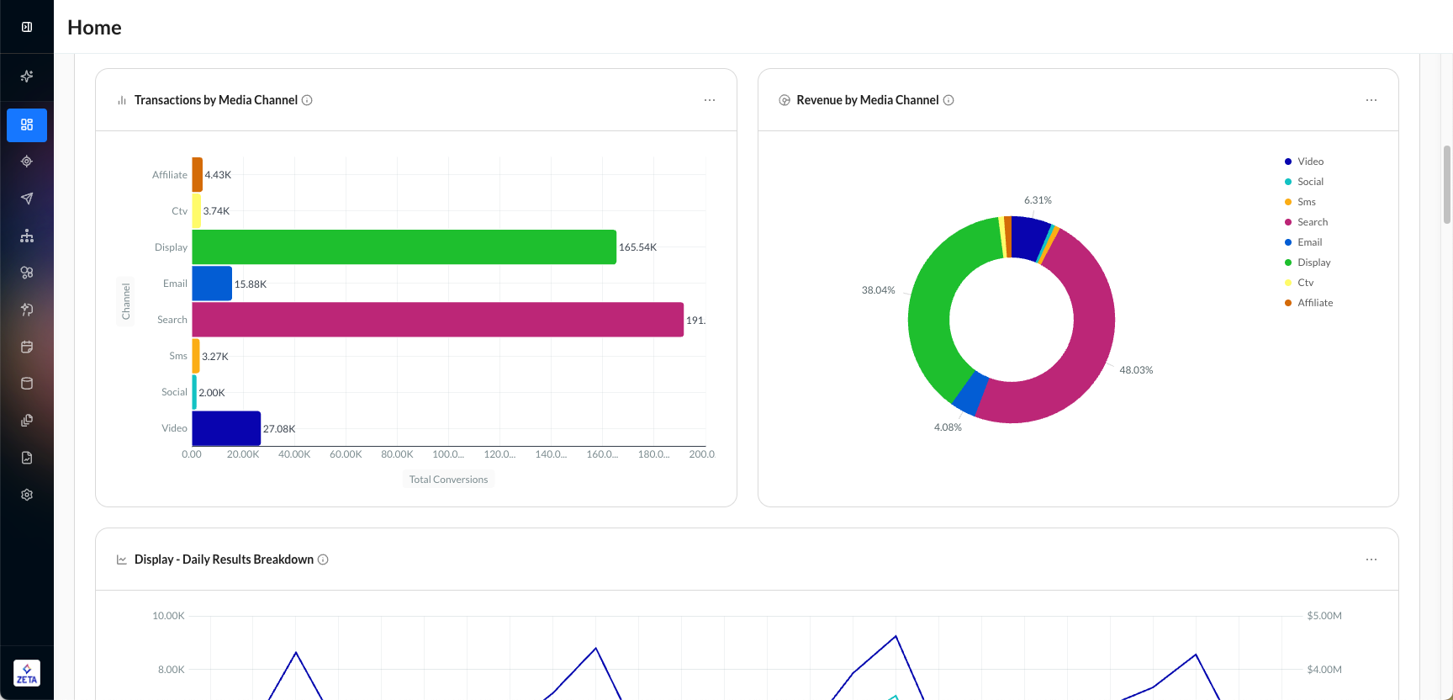
Task: Toggle Search series in pie chart legend
Action: coord(1312,222)
